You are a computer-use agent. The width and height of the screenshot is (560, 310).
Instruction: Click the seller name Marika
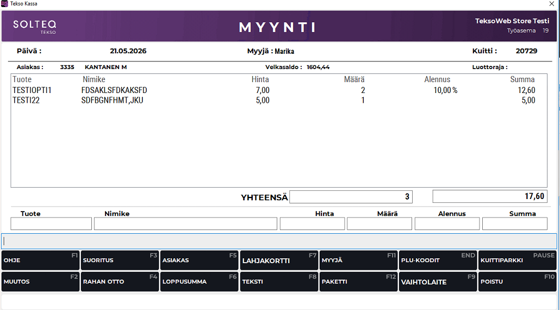coord(284,52)
